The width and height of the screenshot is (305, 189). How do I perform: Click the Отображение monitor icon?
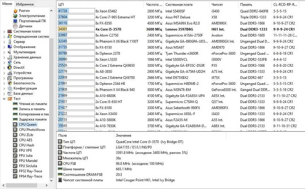[10, 47]
